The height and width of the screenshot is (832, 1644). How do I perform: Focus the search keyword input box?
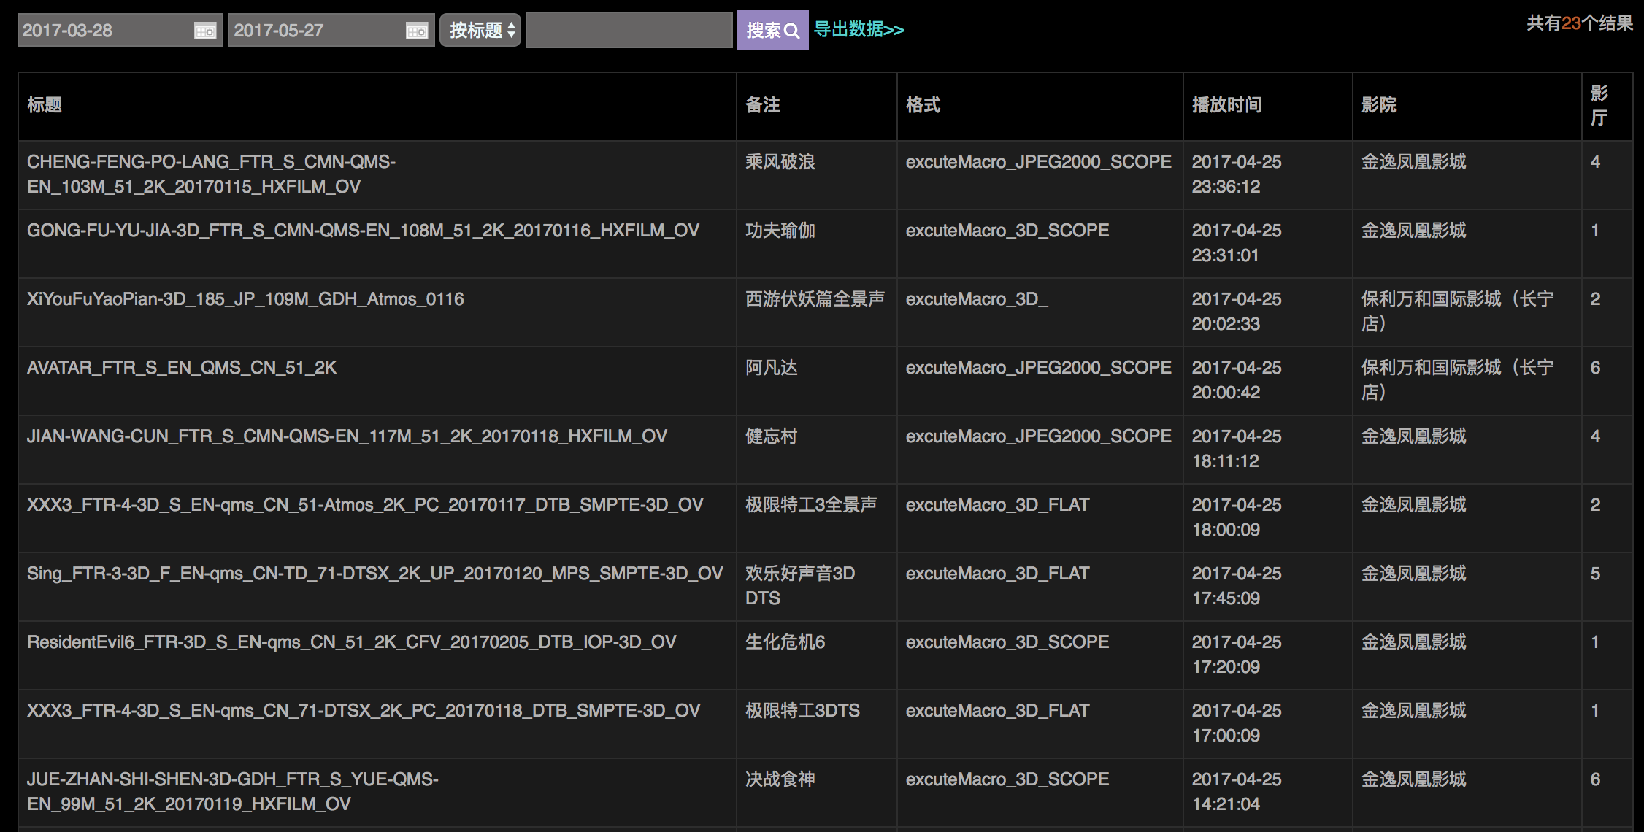(629, 31)
